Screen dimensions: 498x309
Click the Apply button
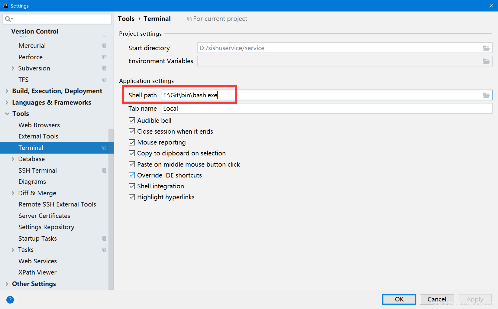tap(475, 299)
